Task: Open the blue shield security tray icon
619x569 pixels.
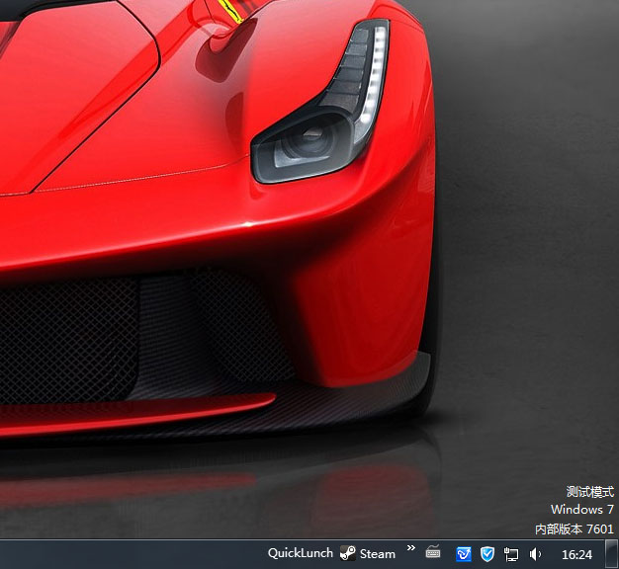Action: 486,554
